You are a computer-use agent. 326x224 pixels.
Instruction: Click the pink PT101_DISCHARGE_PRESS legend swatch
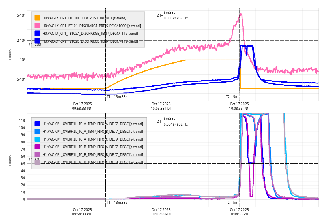coord(37,26)
